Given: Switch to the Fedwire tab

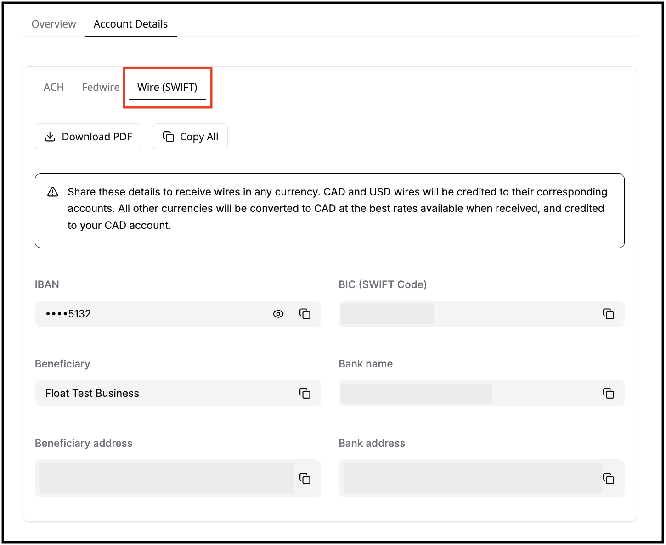Looking at the screenshot, I should (x=101, y=87).
